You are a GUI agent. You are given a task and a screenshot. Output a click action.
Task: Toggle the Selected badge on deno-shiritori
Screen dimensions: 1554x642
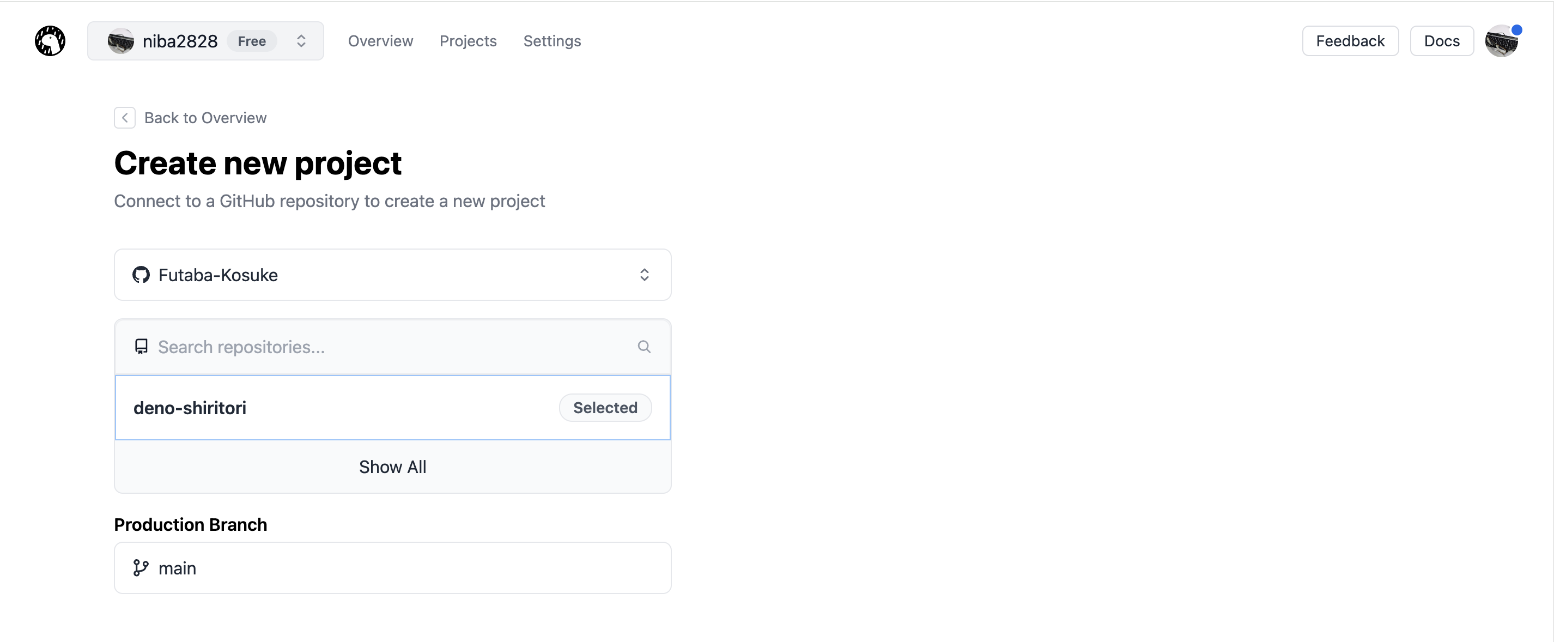click(605, 408)
